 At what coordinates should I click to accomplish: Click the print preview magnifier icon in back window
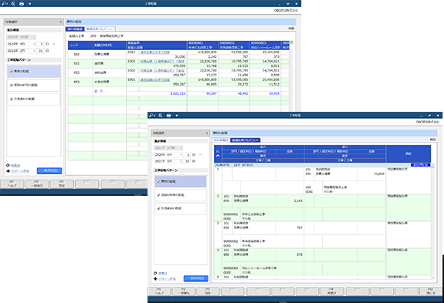click(13, 4)
